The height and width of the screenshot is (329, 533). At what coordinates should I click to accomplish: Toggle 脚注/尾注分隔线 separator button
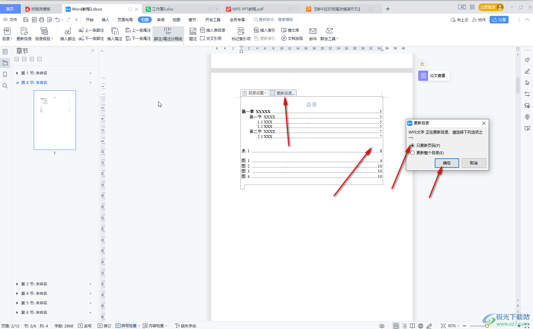[168, 34]
